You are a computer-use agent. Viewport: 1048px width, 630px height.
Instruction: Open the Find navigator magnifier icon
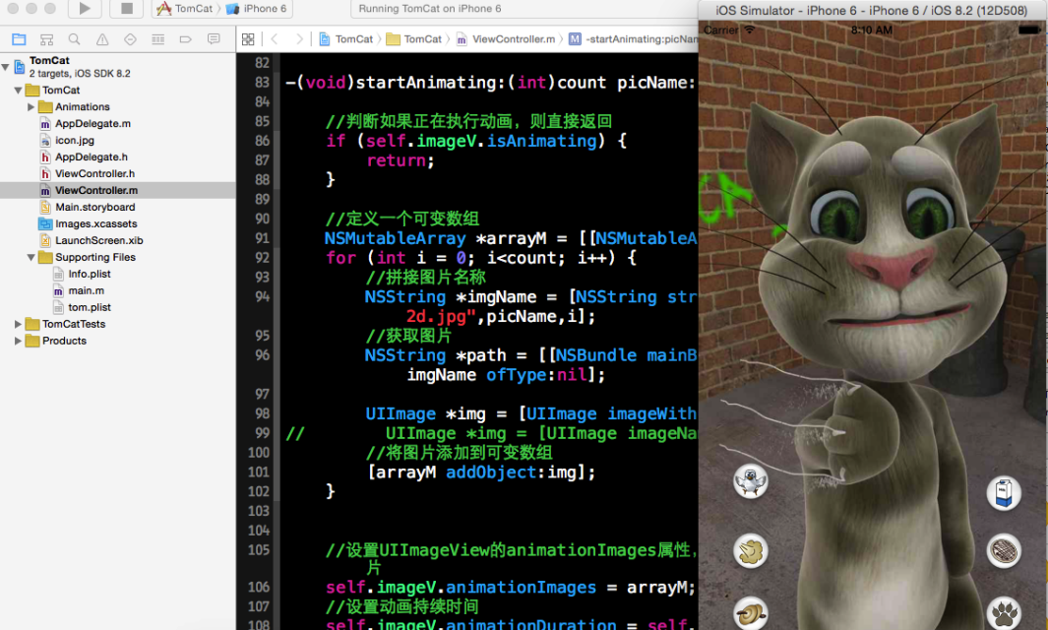point(74,39)
